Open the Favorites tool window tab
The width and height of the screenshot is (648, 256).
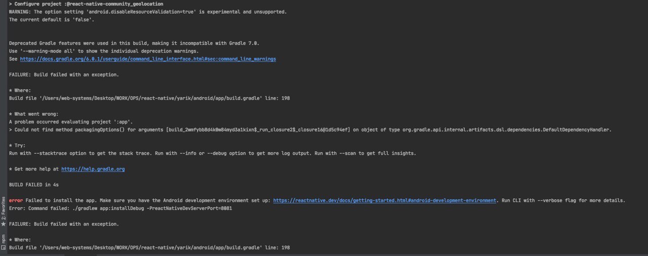[3, 211]
